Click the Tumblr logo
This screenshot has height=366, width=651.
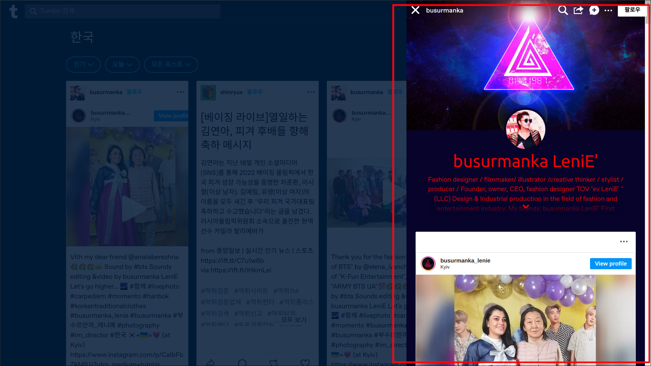pos(13,11)
